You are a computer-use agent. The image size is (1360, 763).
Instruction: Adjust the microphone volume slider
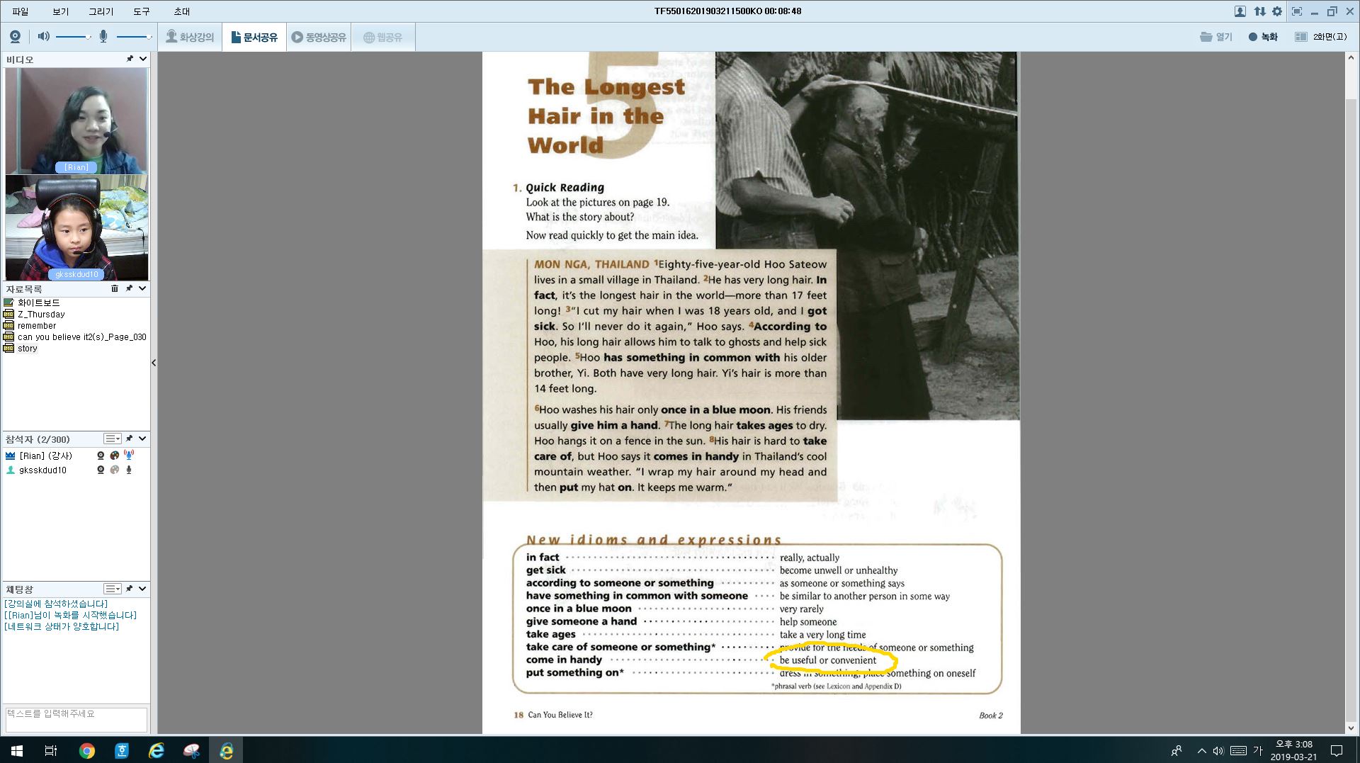pos(133,37)
